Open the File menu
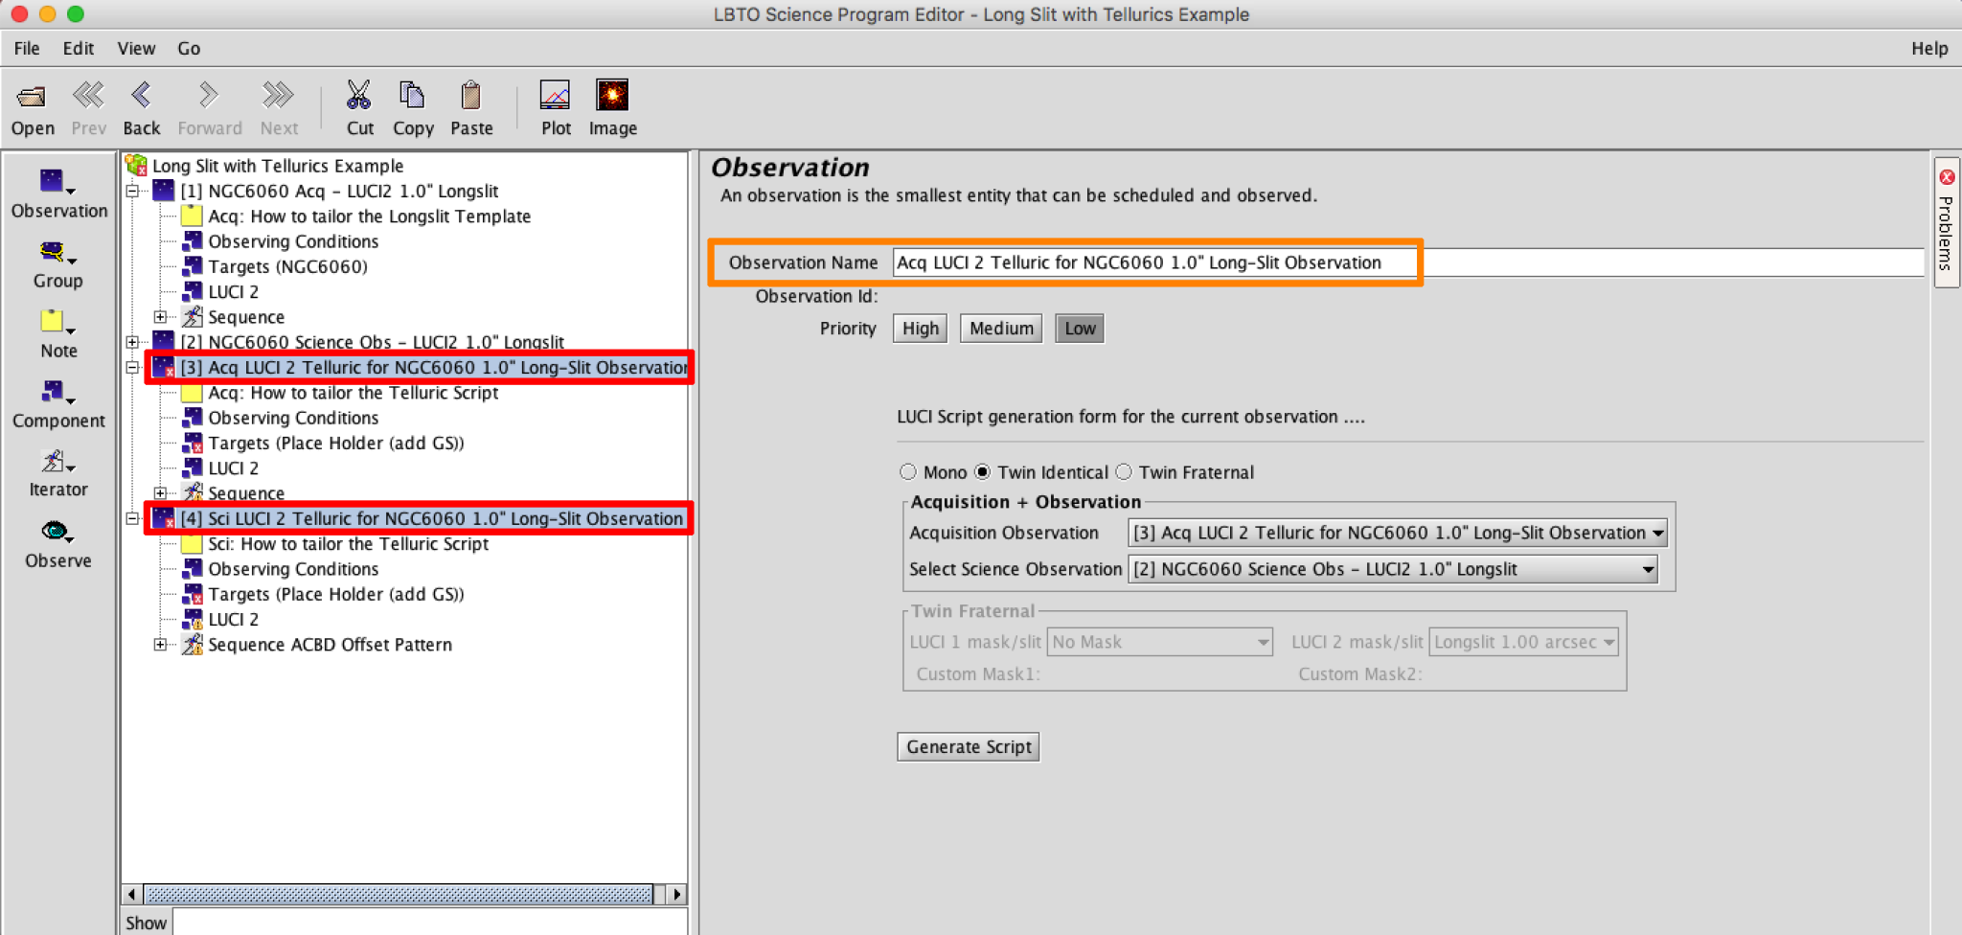The height and width of the screenshot is (935, 1962). (27, 48)
